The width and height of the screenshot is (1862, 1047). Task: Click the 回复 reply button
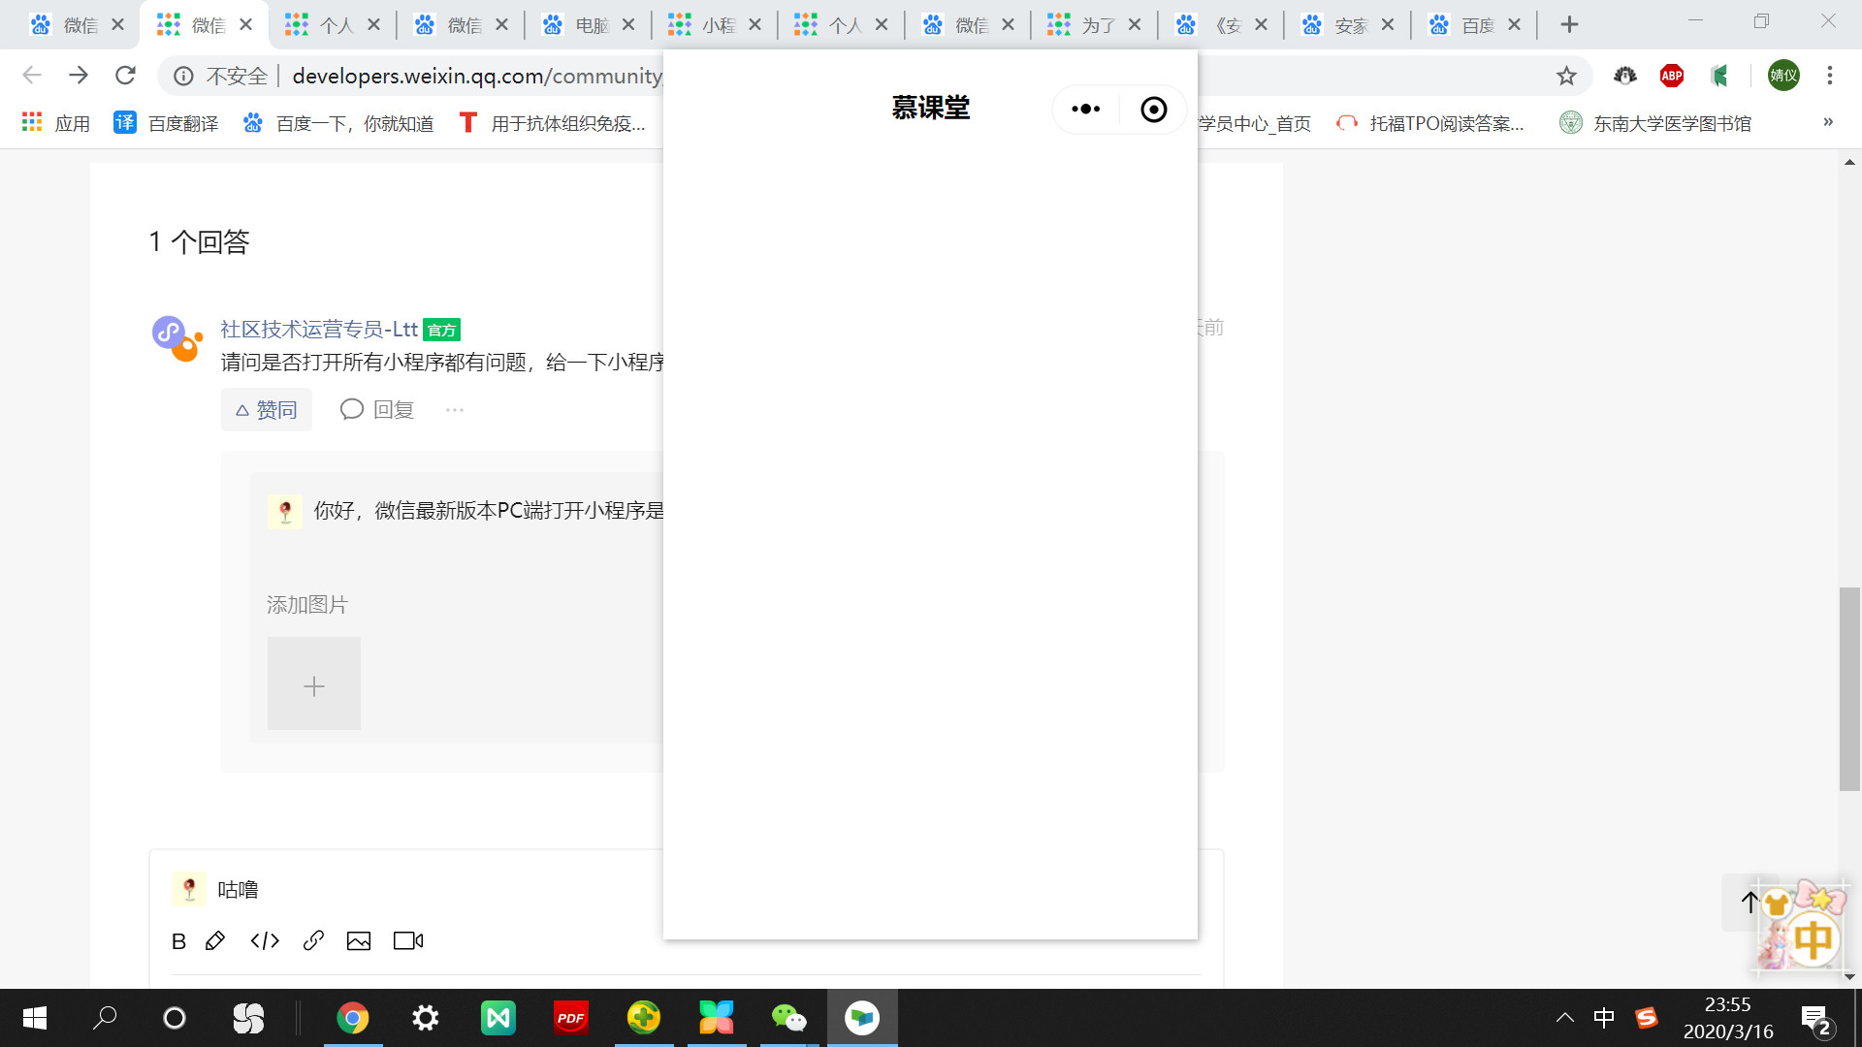click(x=377, y=410)
